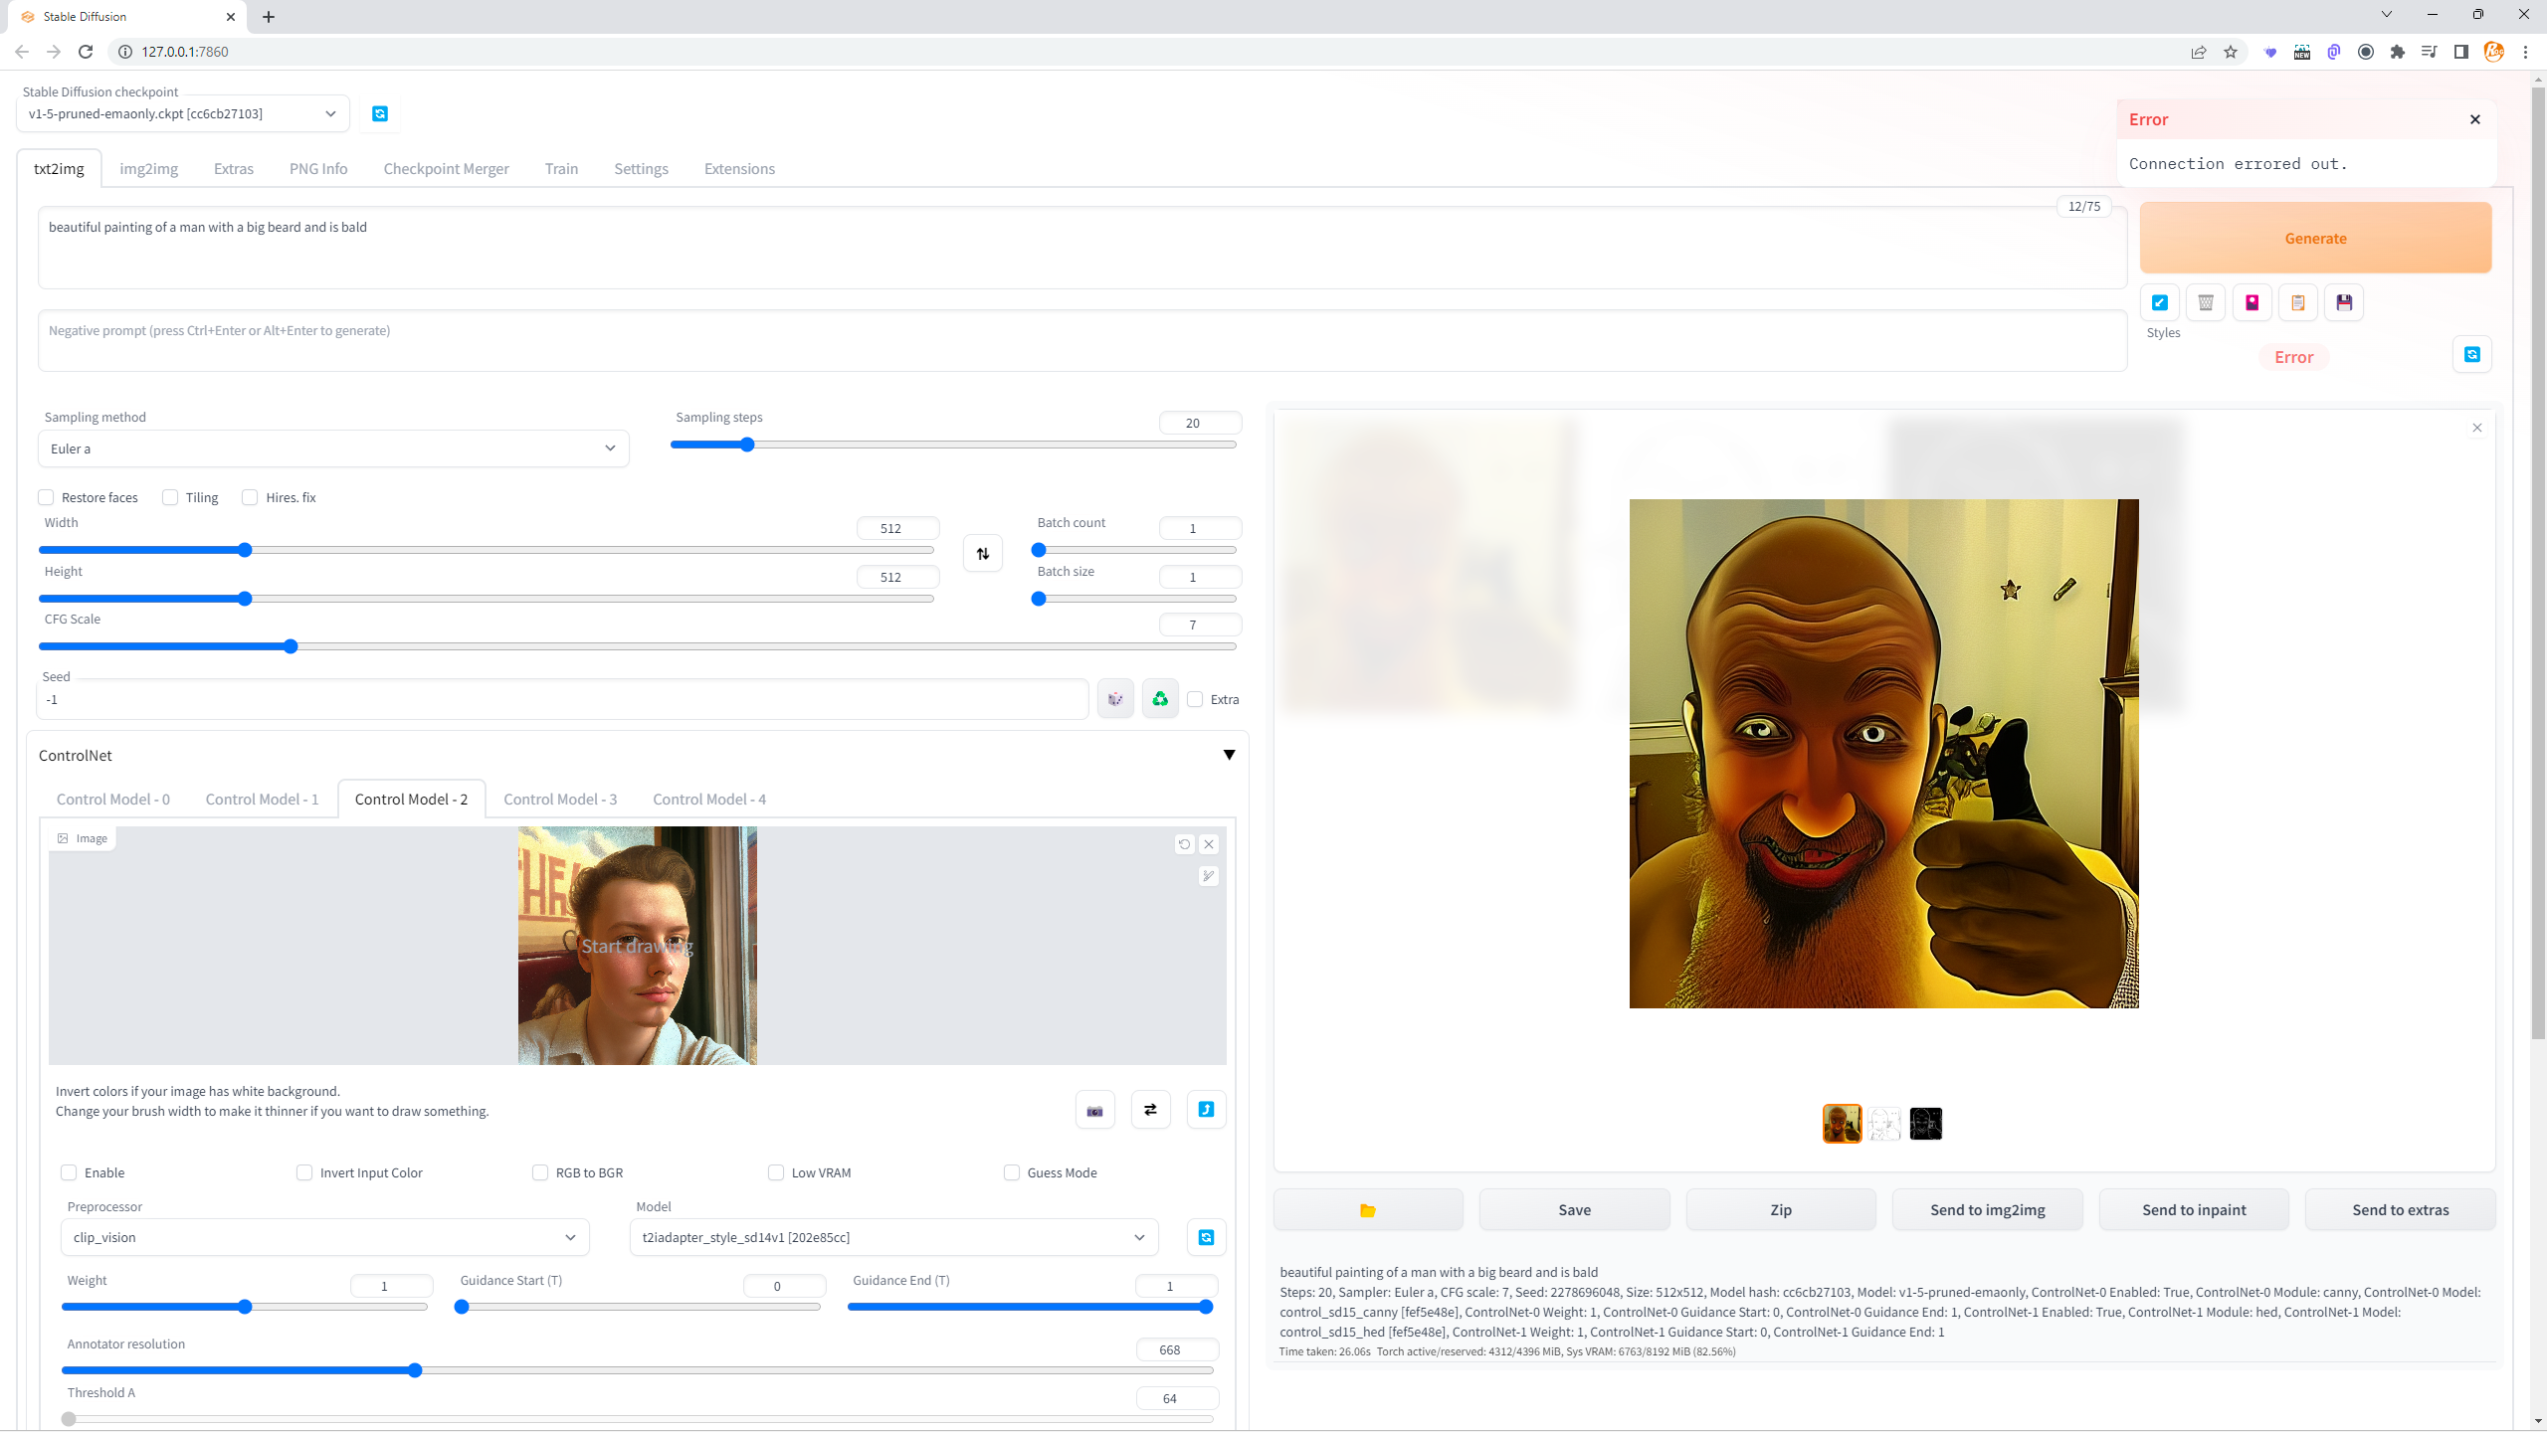Expand the Preprocessor clip_vision dropdown
2547x1432 pixels.
pyautogui.click(x=324, y=1237)
